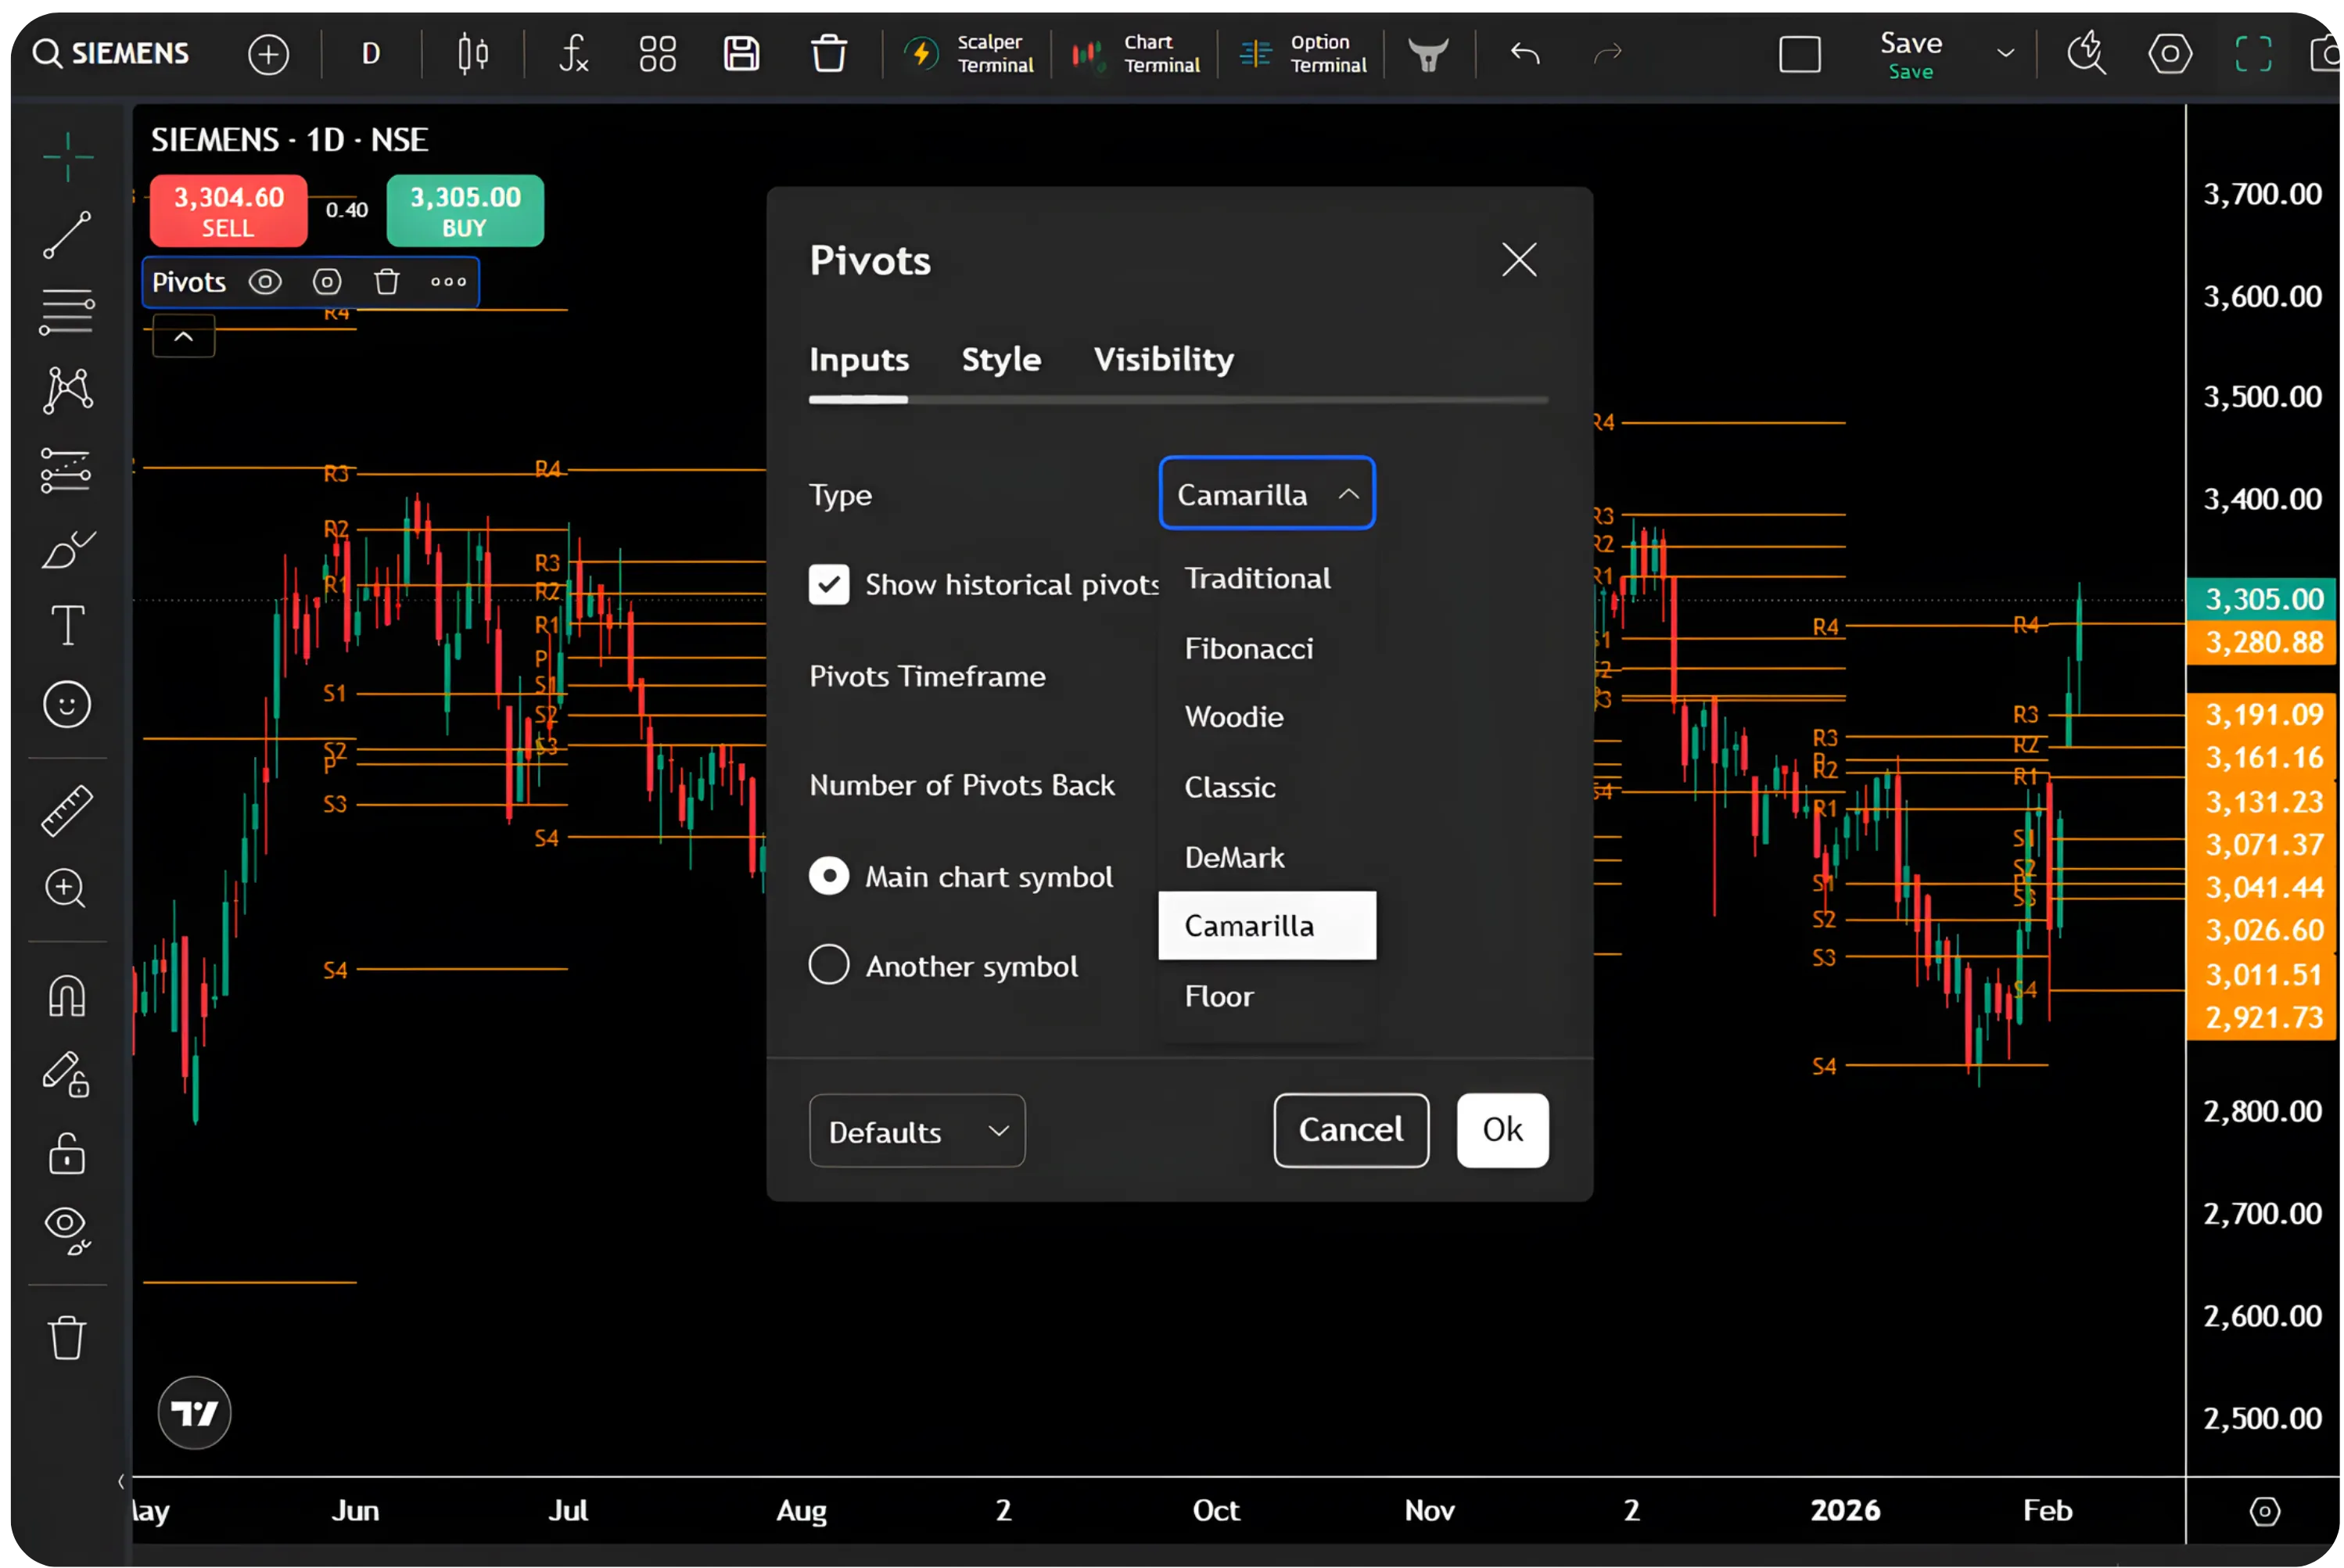
Task: Switch to the Visibility tab
Action: click(1163, 360)
